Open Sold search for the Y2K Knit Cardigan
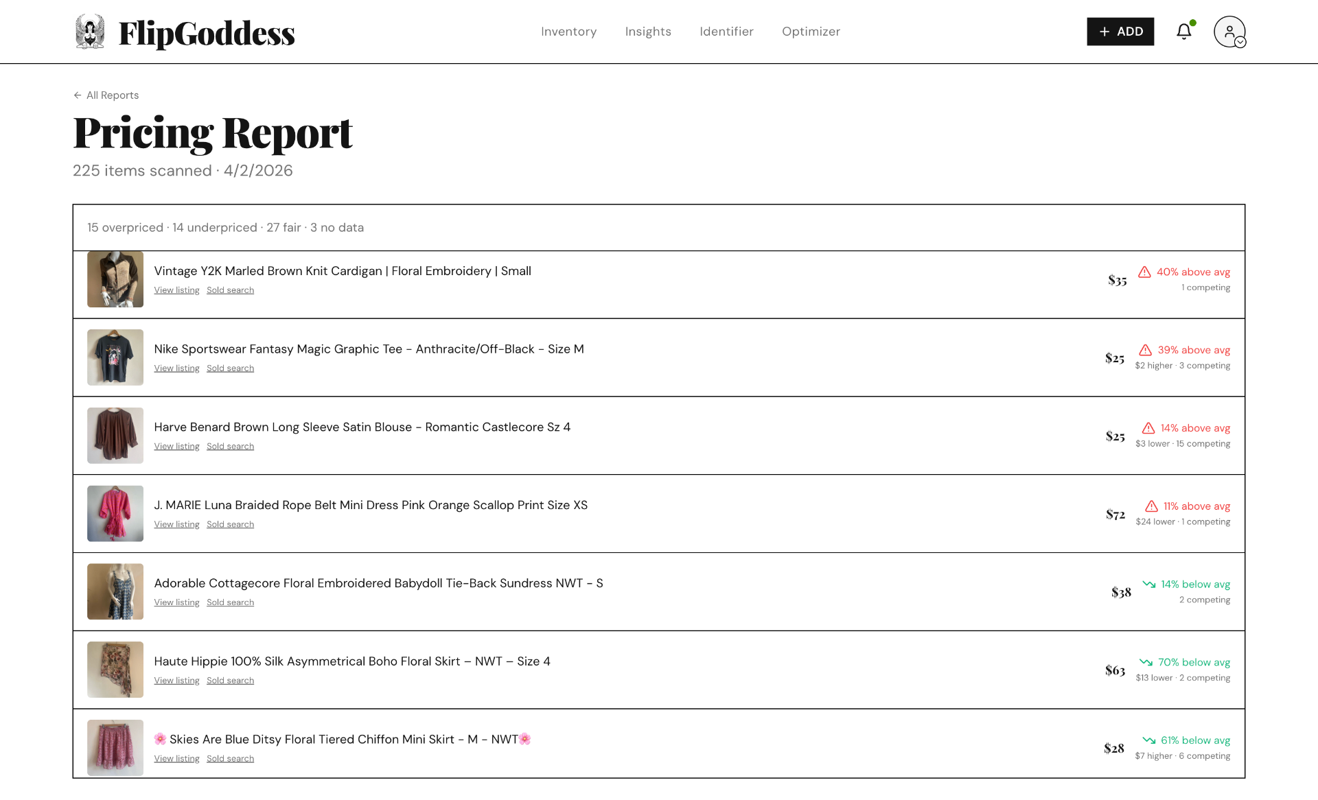This screenshot has height=800, width=1318. (x=230, y=290)
